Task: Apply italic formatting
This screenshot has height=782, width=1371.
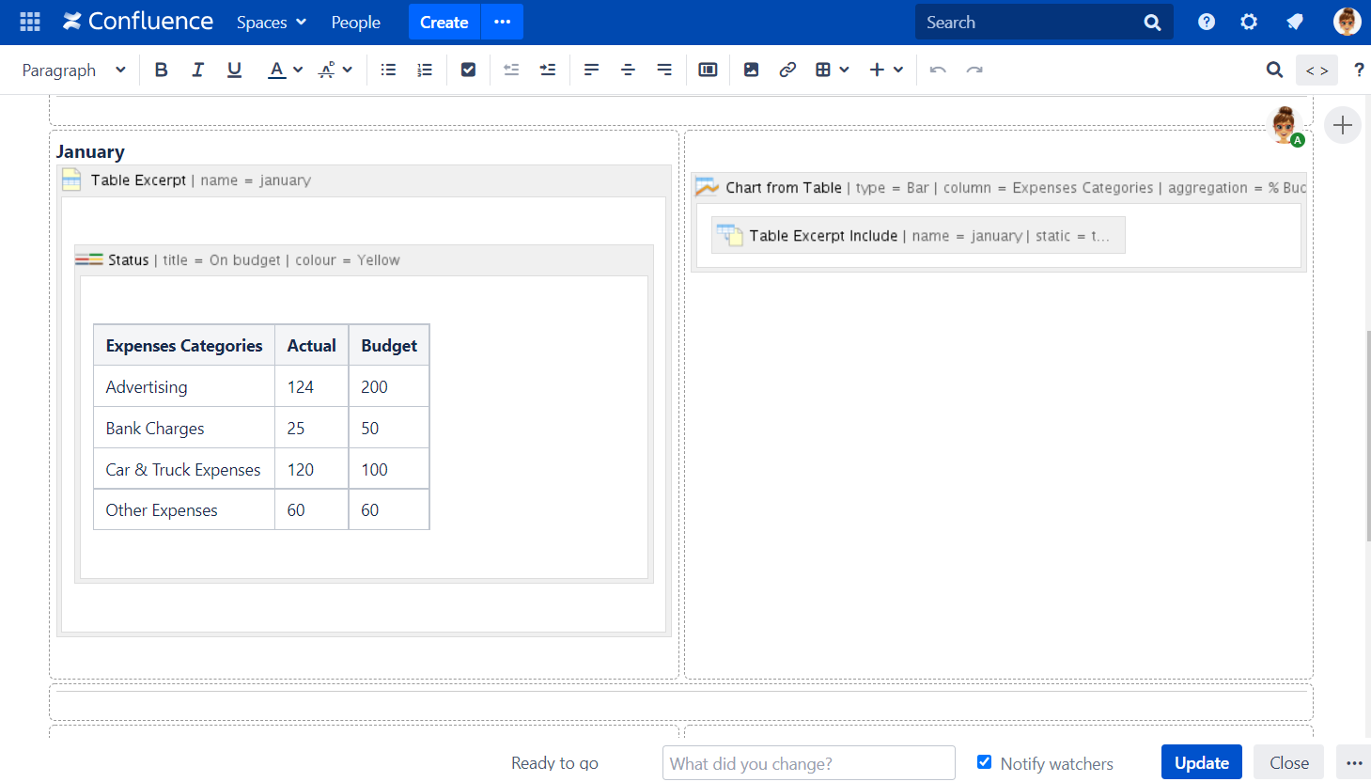Action: click(197, 70)
